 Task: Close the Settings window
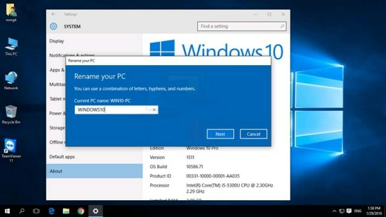point(283,14)
